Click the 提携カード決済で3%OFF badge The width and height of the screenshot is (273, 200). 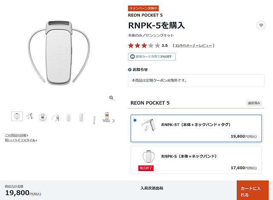point(152,57)
